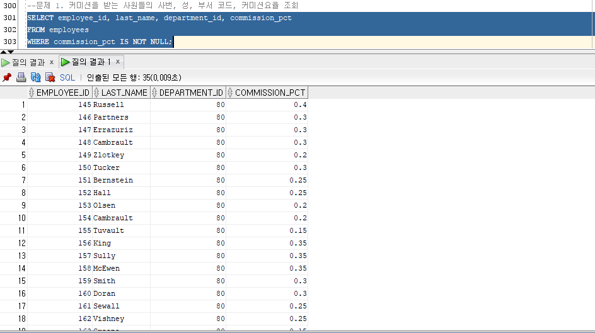Click editor line 303 WHERE clause

click(x=100, y=42)
